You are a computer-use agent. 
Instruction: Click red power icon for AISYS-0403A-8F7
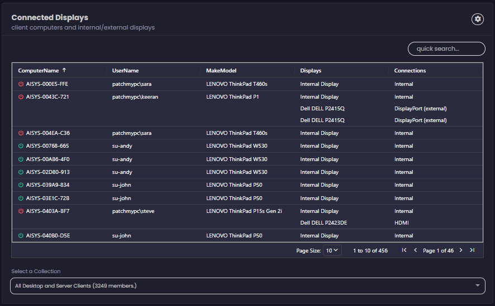(x=21, y=211)
